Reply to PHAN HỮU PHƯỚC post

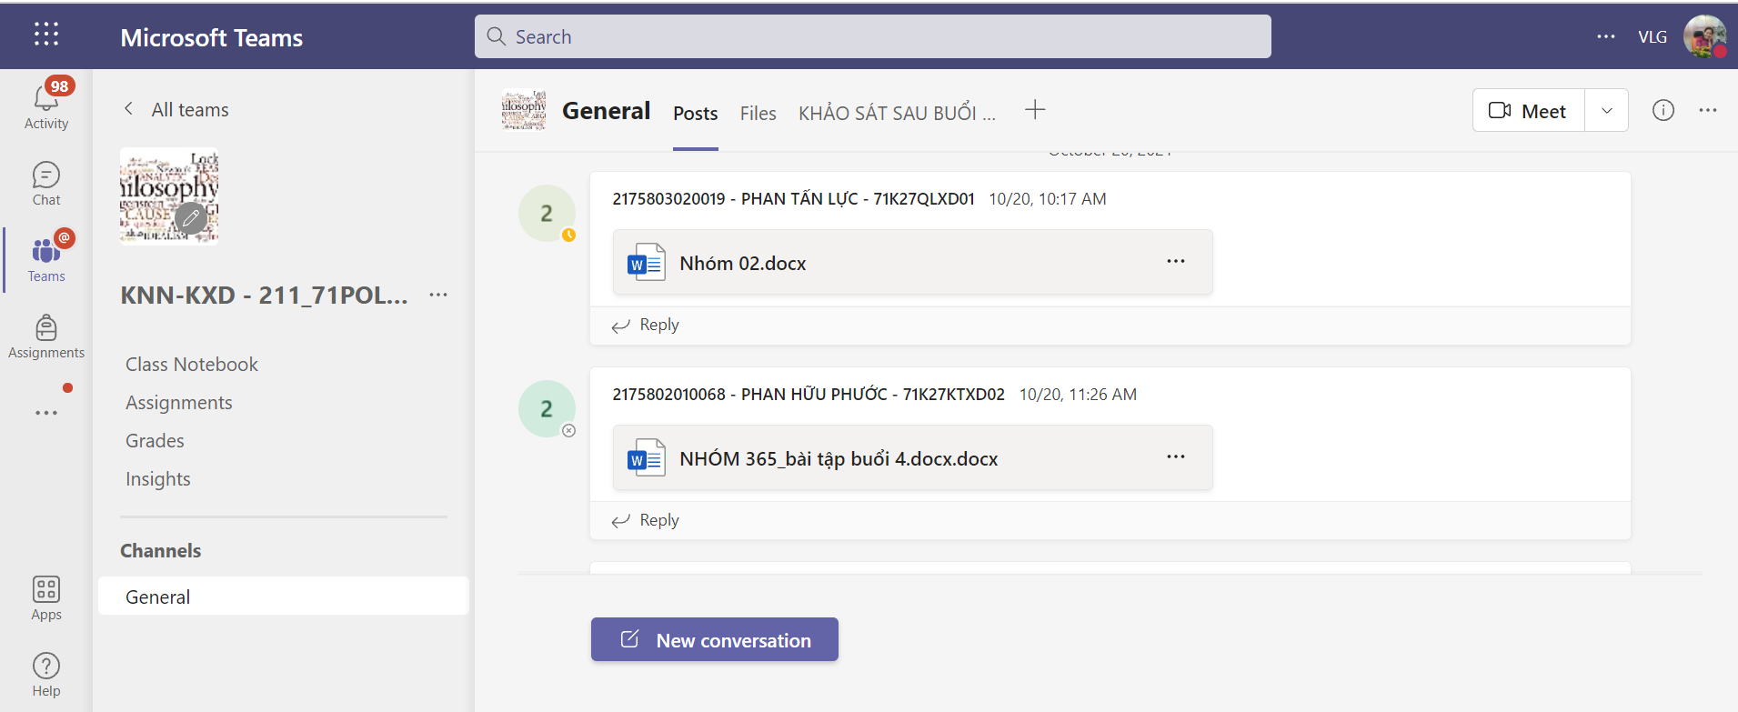646,520
